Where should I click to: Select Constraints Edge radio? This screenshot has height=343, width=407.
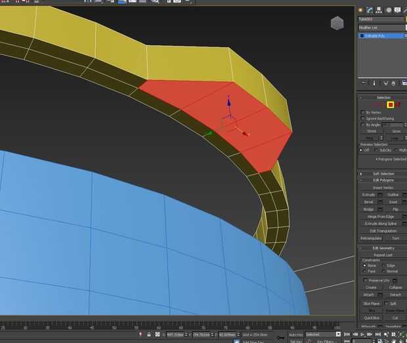(383, 266)
